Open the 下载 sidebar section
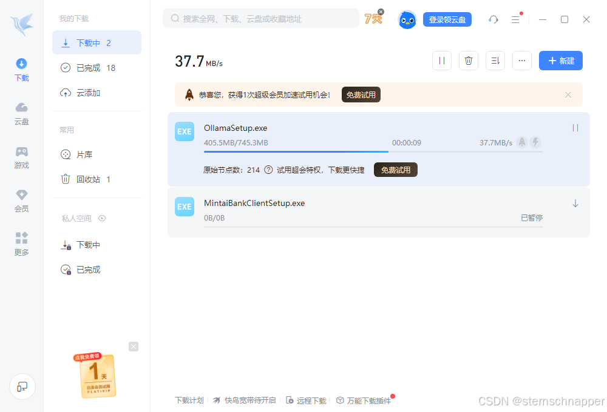Image resolution: width=607 pixels, height=412 pixels. click(x=22, y=70)
